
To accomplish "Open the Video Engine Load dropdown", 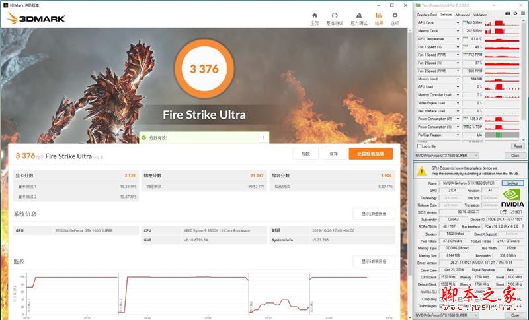I will pyautogui.click(x=458, y=103).
